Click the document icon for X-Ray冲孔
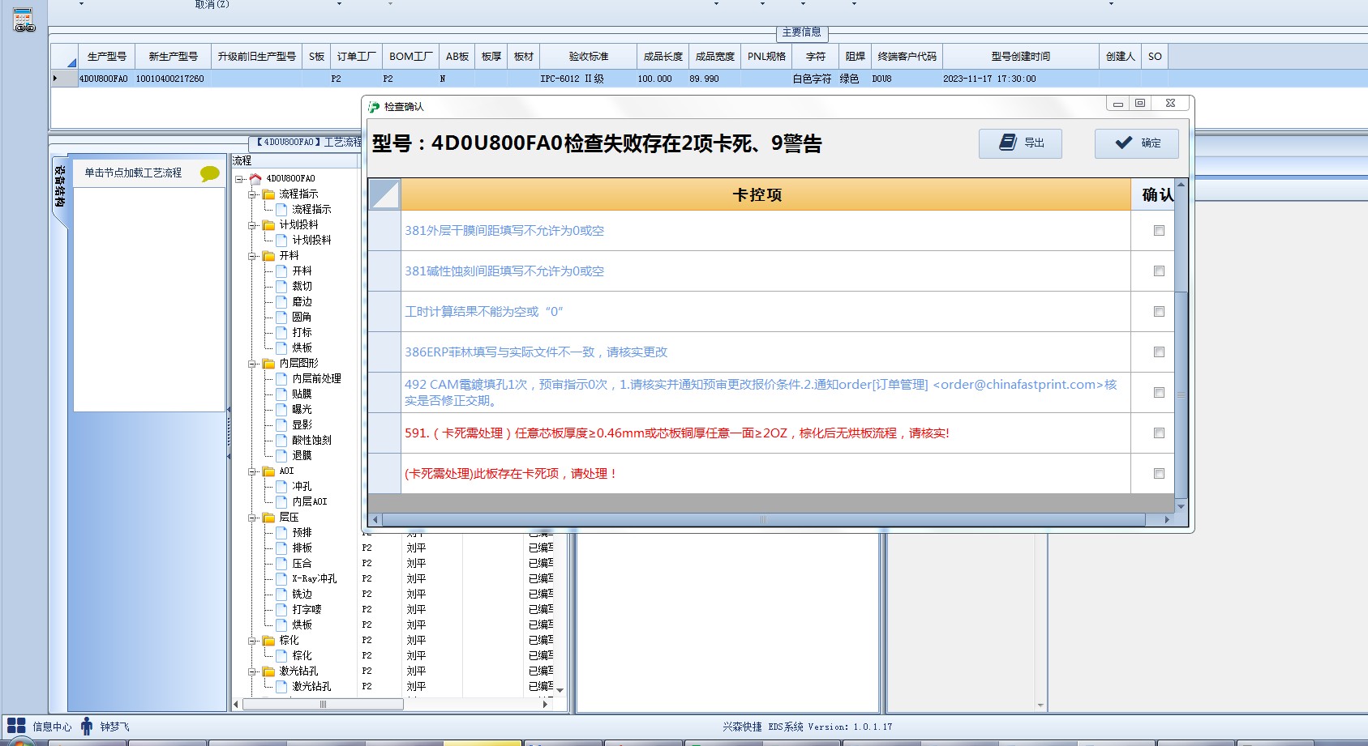 pyautogui.click(x=281, y=579)
